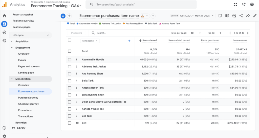The width and height of the screenshot is (259, 138).
Task: Open the Item name dimension dropdown
Action: 90,41
